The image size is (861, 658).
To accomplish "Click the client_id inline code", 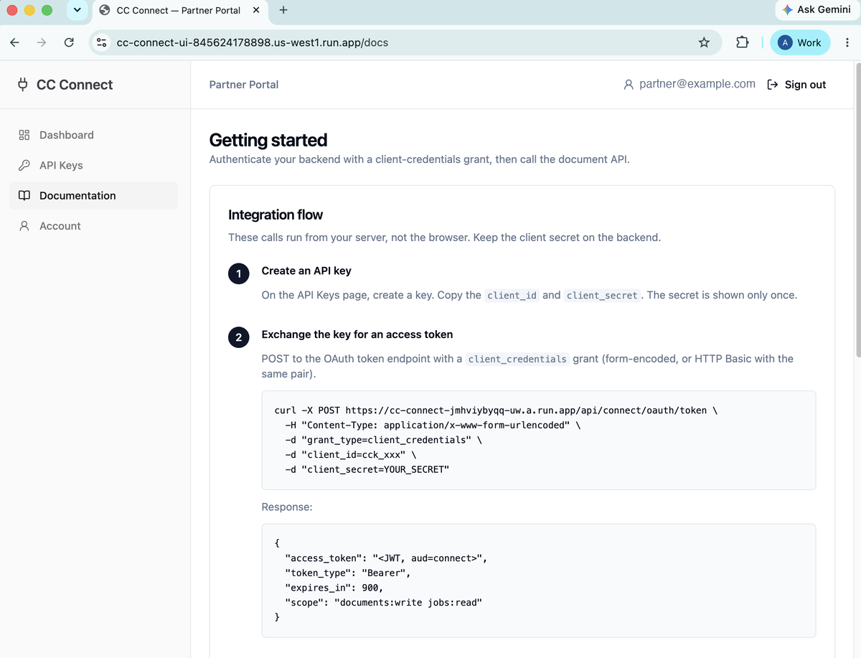I will (x=512, y=295).
